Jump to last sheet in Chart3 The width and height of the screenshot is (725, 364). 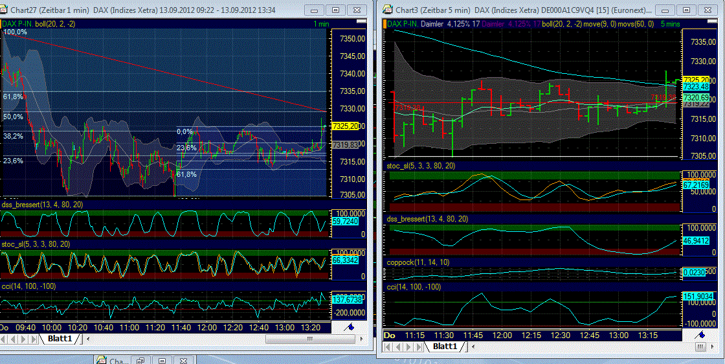click(418, 347)
